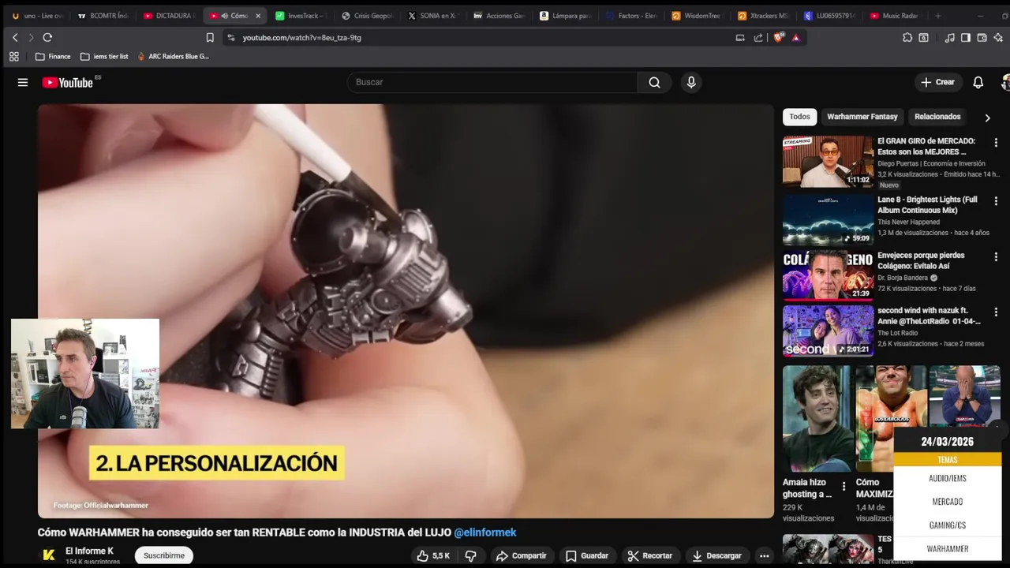
Task: Select the Relacionados filter chip
Action: [937, 117]
